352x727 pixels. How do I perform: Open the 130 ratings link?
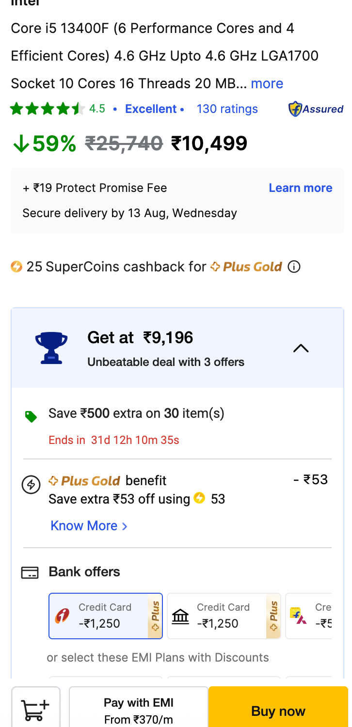pyautogui.click(x=227, y=109)
